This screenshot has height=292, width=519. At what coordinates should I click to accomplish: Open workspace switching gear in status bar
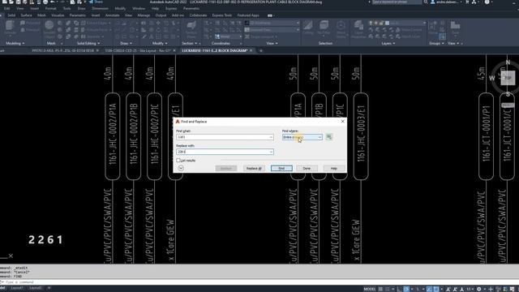coord(479,289)
